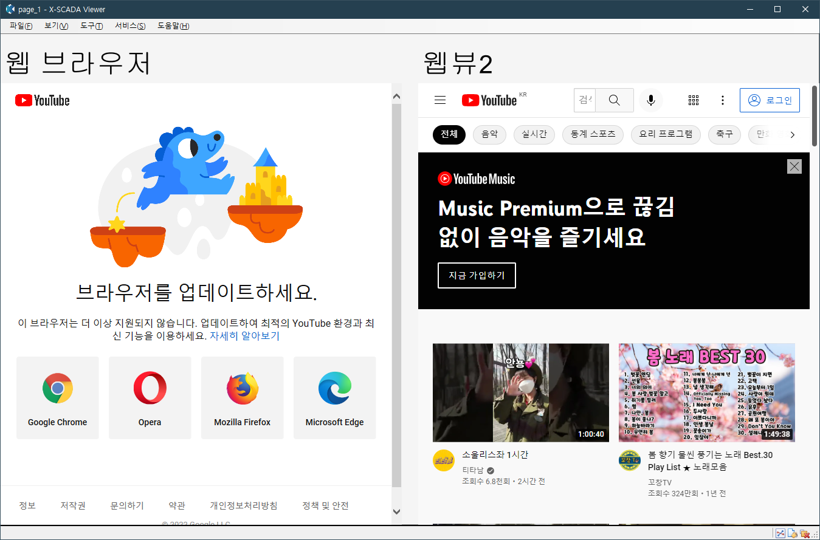Select the 음악 filter chip
This screenshot has height=540, width=820.
point(490,134)
